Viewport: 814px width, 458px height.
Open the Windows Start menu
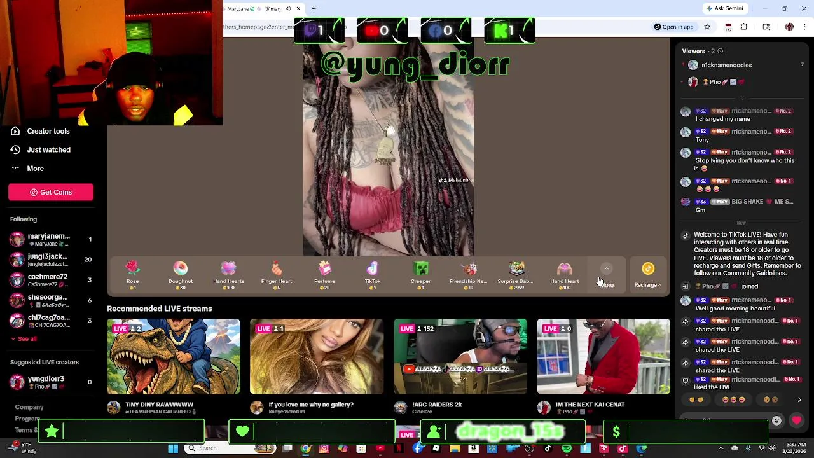pos(172,448)
